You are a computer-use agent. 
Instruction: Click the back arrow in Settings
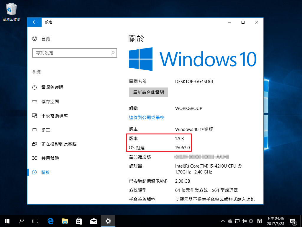tap(35, 22)
